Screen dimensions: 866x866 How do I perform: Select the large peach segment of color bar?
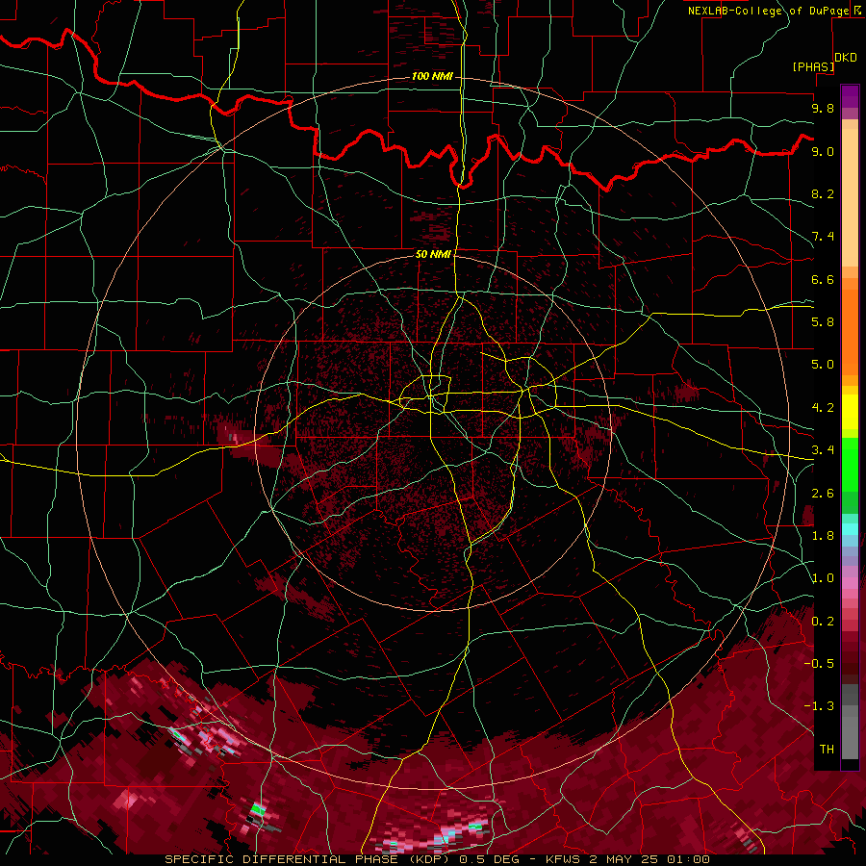click(850, 197)
